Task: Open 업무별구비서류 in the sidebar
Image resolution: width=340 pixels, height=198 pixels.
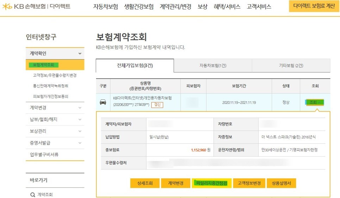Action: 55,155
